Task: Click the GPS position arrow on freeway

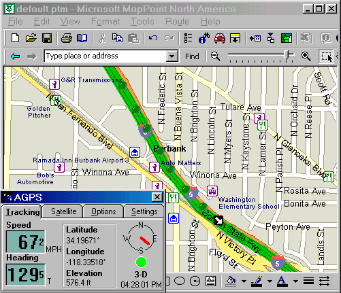Action: tap(218, 220)
